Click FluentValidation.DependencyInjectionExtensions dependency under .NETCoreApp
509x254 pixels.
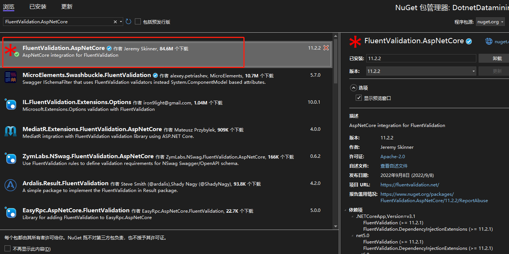click(428, 229)
